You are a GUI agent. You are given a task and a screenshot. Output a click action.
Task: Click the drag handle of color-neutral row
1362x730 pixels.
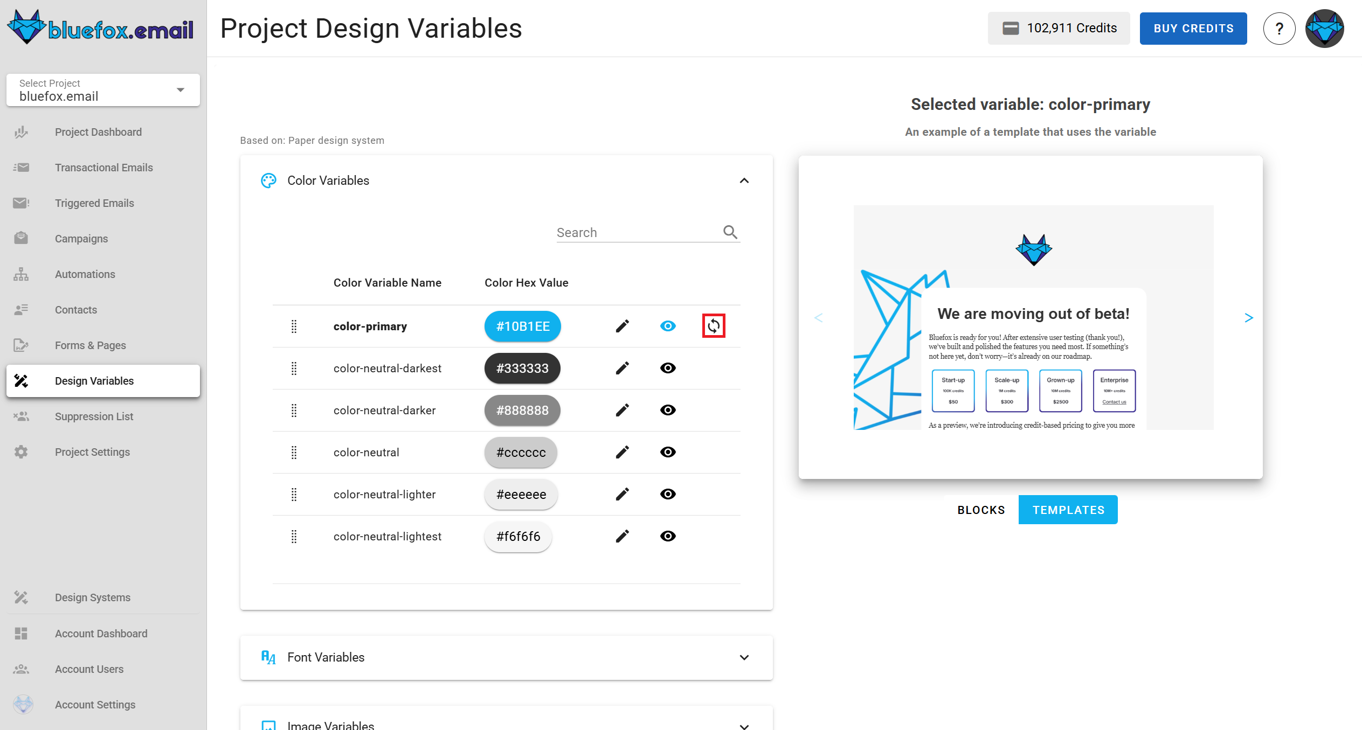(x=294, y=452)
